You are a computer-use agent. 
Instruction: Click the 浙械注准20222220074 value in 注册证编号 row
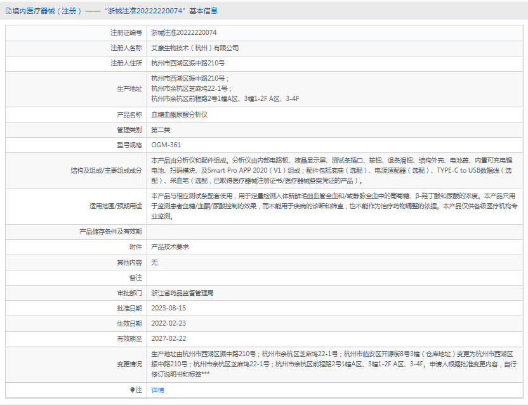184,32
